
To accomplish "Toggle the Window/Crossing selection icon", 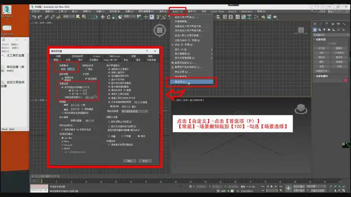I will [x=96, y=17].
